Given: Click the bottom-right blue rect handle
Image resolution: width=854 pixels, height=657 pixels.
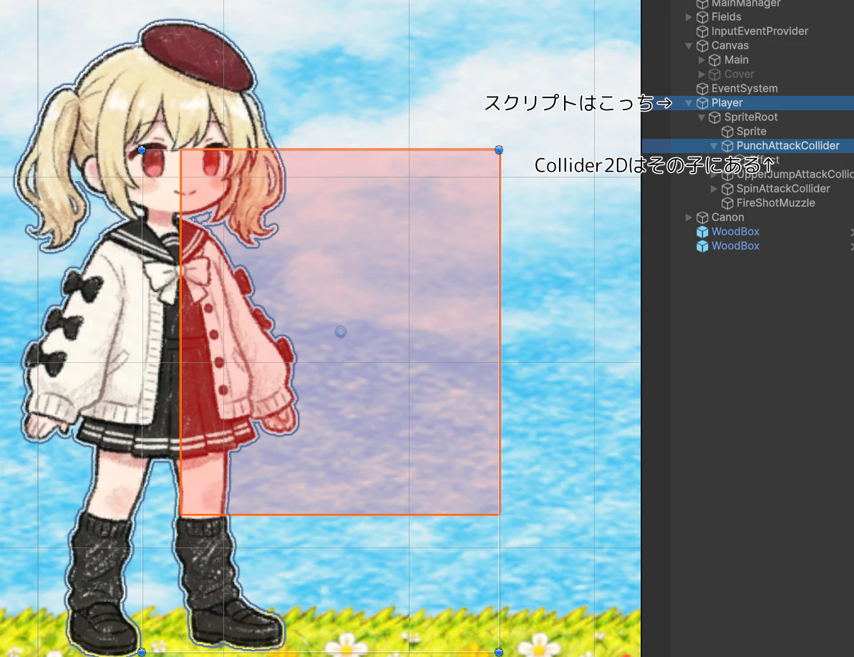Looking at the screenshot, I should tap(499, 651).
